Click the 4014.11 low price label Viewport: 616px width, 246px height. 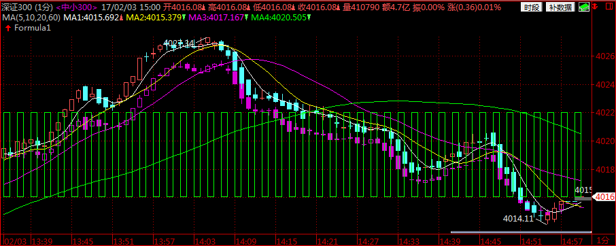tap(518, 219)
